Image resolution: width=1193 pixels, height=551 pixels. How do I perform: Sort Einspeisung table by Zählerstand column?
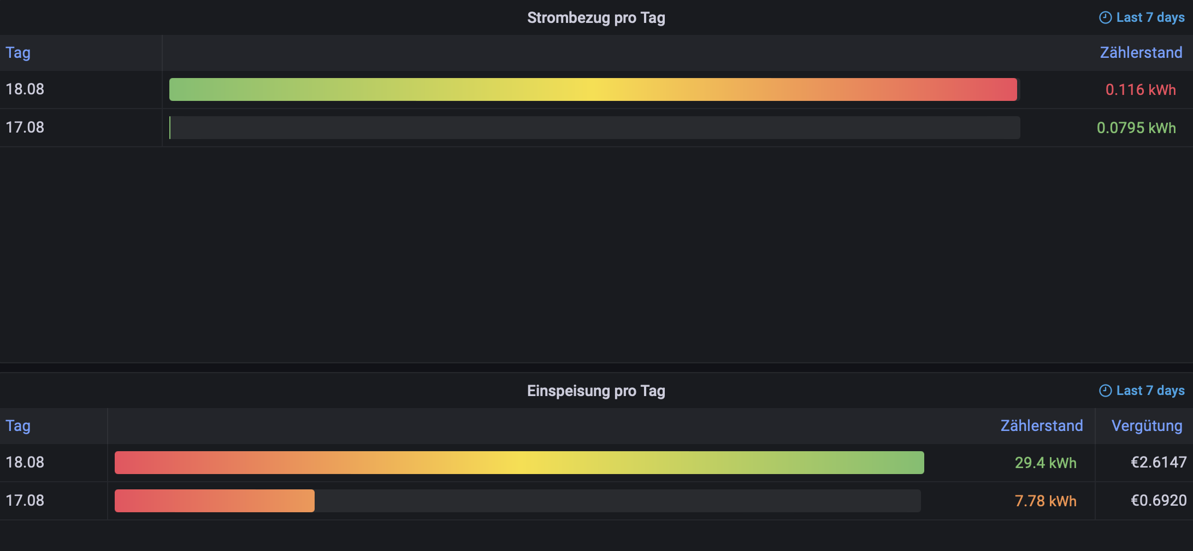[x=1042, y=426]
